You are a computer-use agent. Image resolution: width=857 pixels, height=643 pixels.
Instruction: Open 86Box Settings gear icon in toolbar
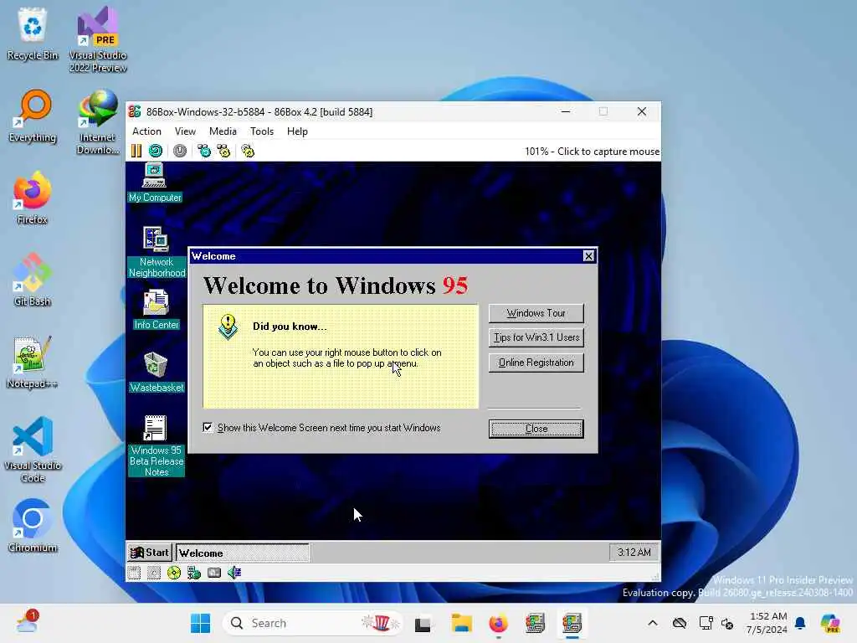click(x=248, y=151)
